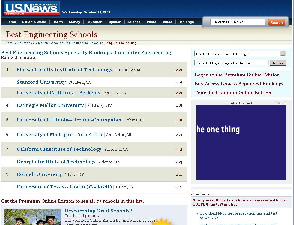The width and height of the screenshot is (294, 225).
Task: Click the U.S. News & World Report logo
Action: 31,8
